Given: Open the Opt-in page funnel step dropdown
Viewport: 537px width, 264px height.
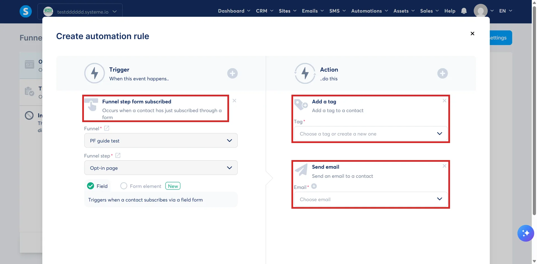Looking at the screenshot, I should pos(161,168).
